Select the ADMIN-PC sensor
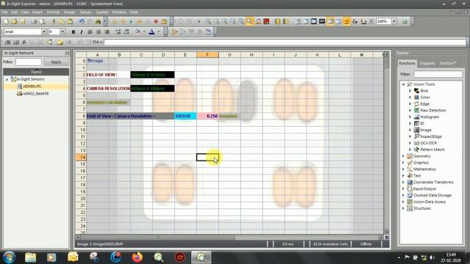 click(x=32, y=87)
